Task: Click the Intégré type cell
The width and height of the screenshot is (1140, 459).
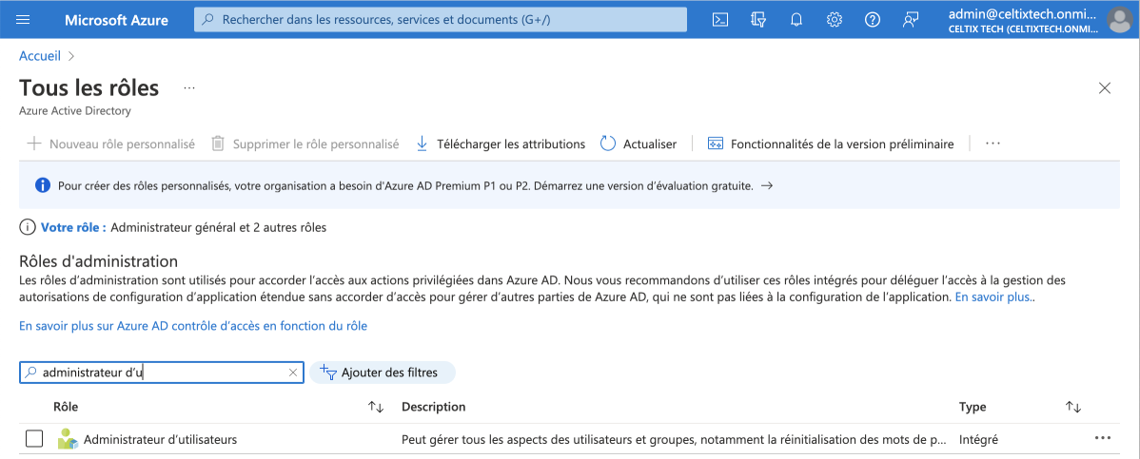Action: pos(978,439)
